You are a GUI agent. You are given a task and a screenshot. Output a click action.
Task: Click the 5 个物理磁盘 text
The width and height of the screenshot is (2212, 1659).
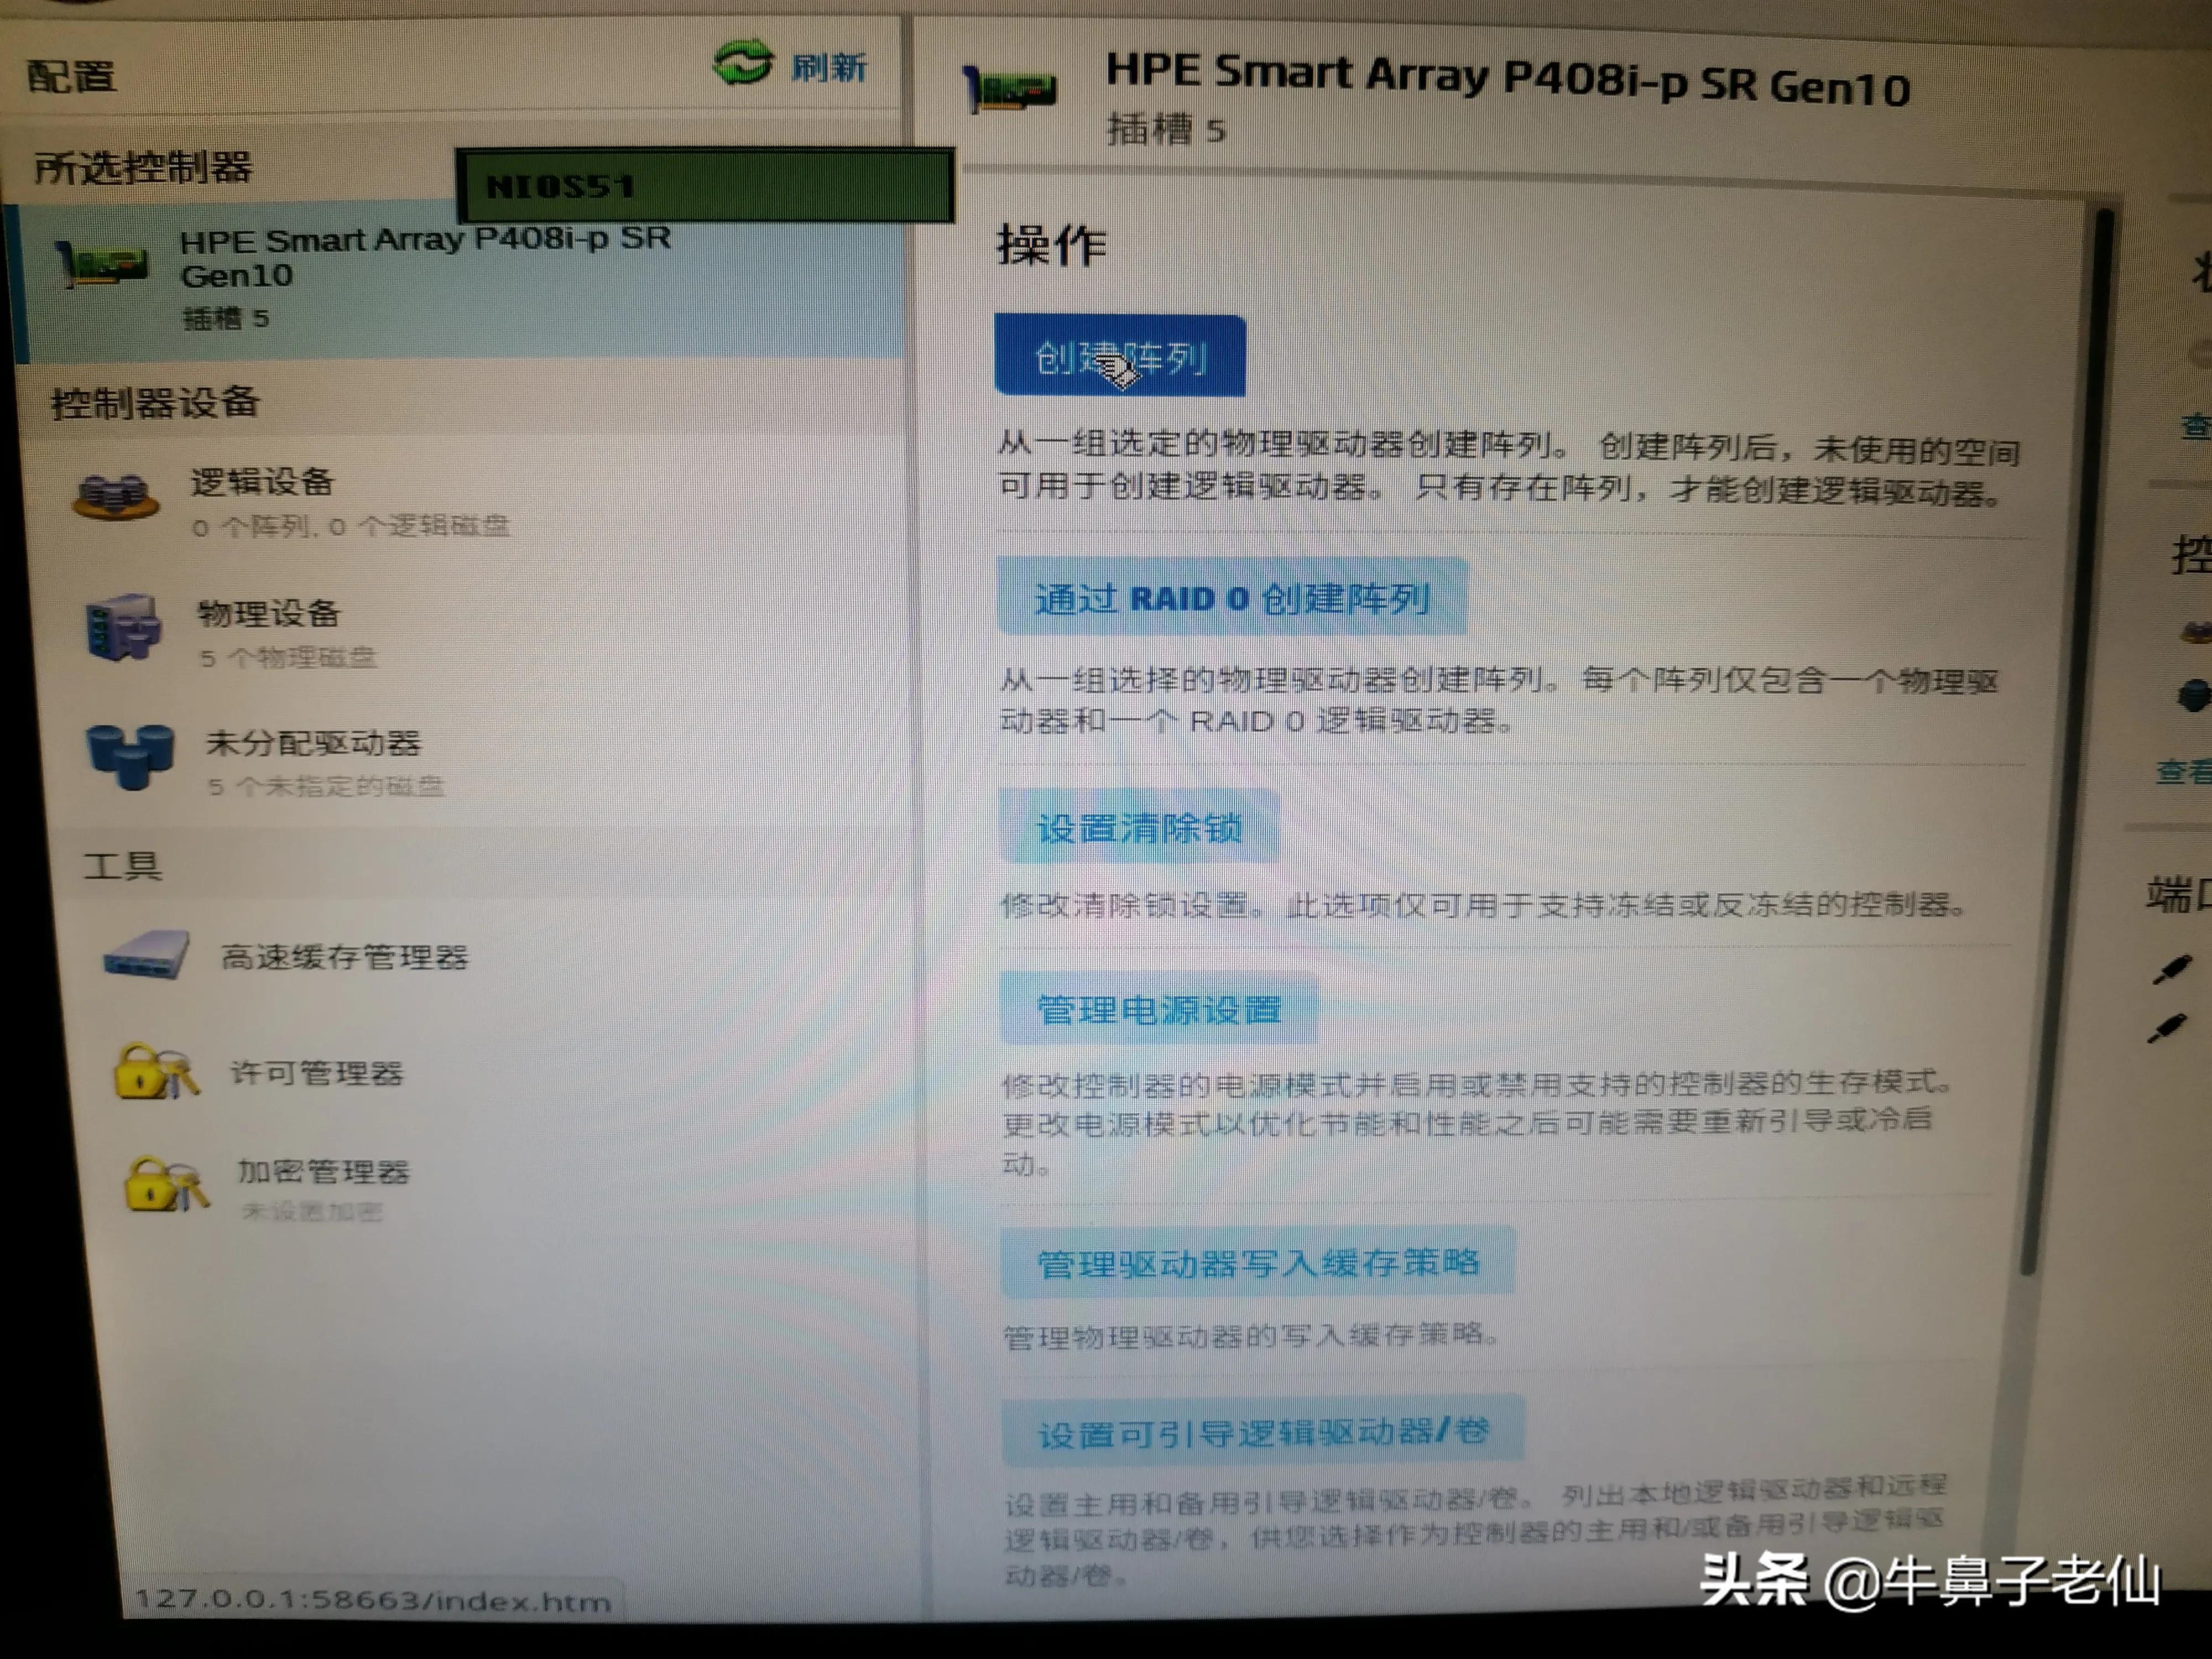click(288, 658)
